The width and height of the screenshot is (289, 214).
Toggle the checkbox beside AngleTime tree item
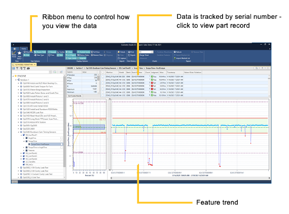click(x=61, y=138)
